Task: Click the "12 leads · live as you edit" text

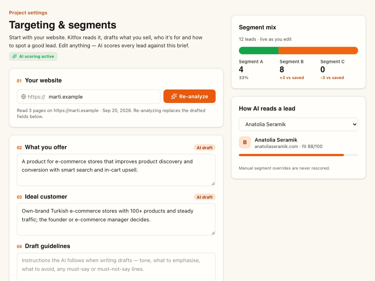Action: (265, 39)
